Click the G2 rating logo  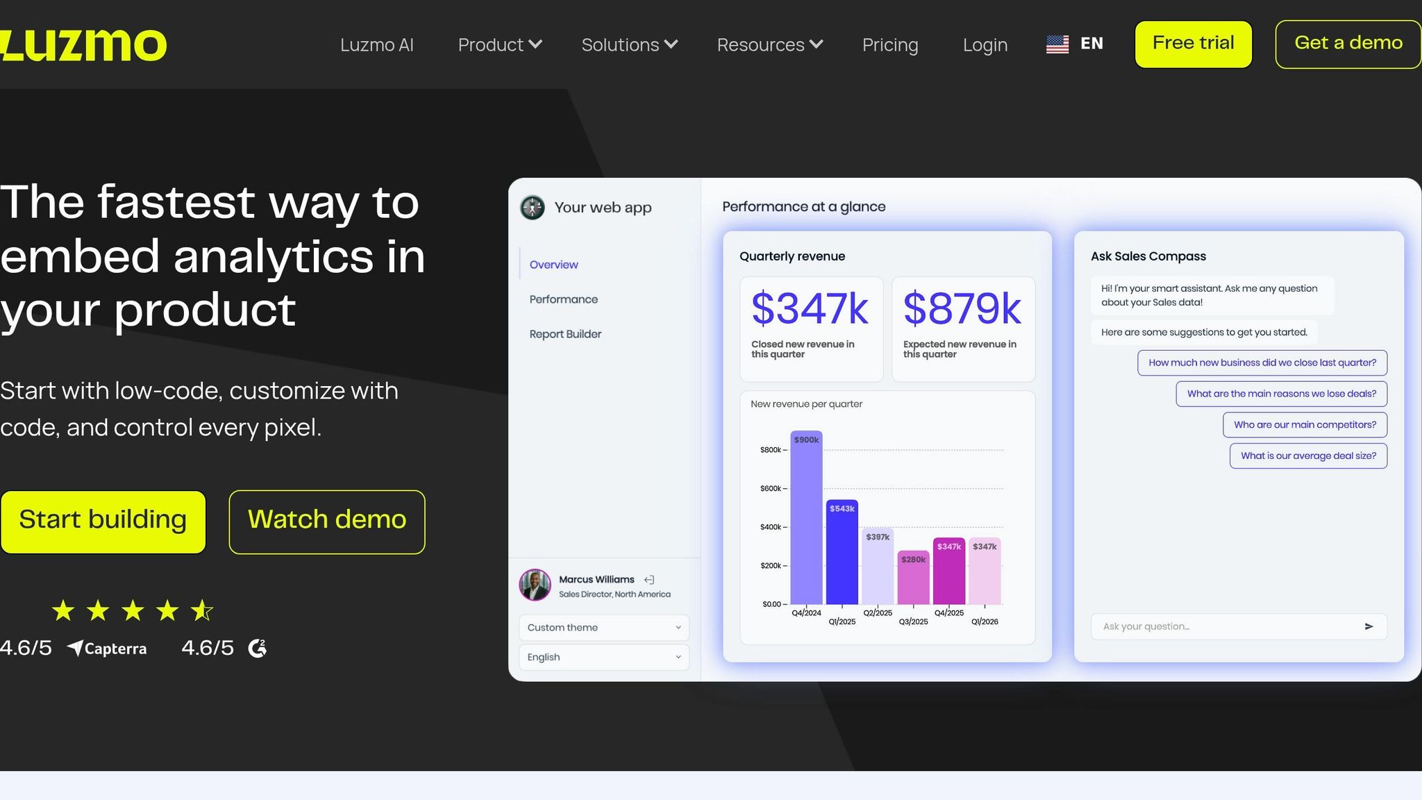pos(258,648)
